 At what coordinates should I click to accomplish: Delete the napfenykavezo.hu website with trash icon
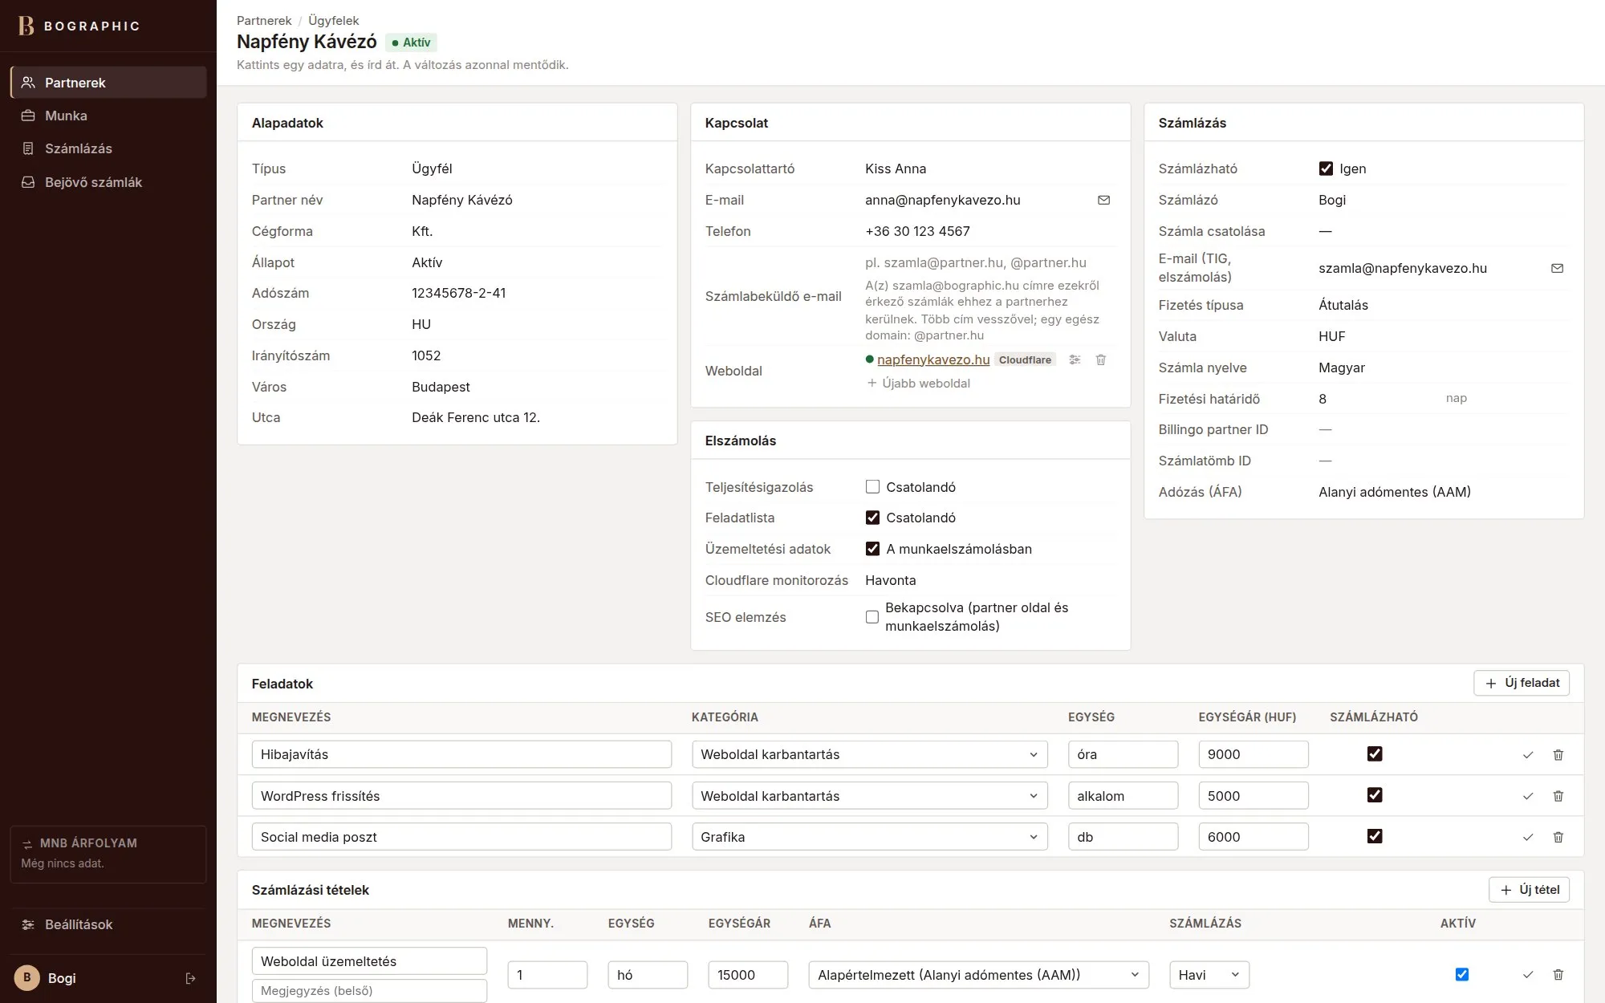[x=1101, y=359]
